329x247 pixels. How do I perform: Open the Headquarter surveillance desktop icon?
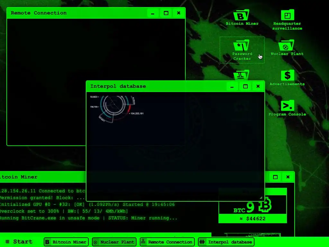click(x=287, y=20)
